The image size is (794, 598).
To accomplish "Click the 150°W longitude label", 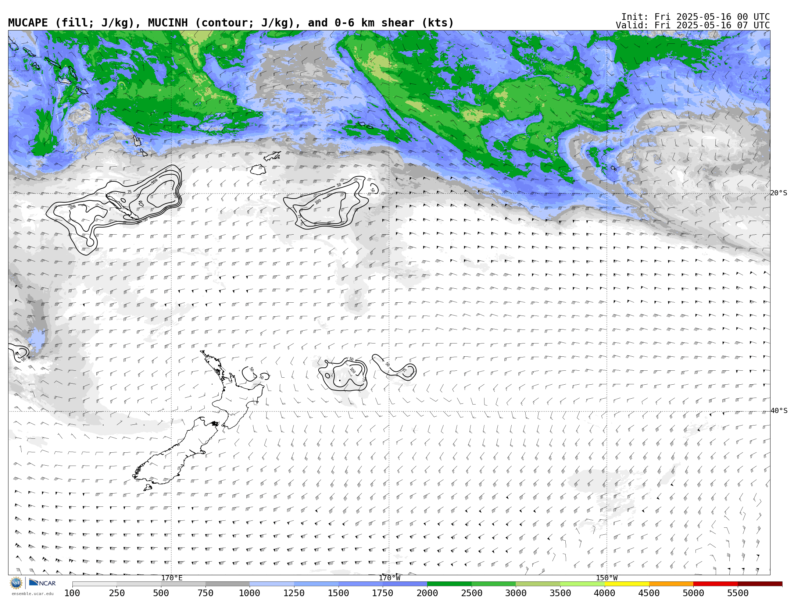I will [607, 578].
